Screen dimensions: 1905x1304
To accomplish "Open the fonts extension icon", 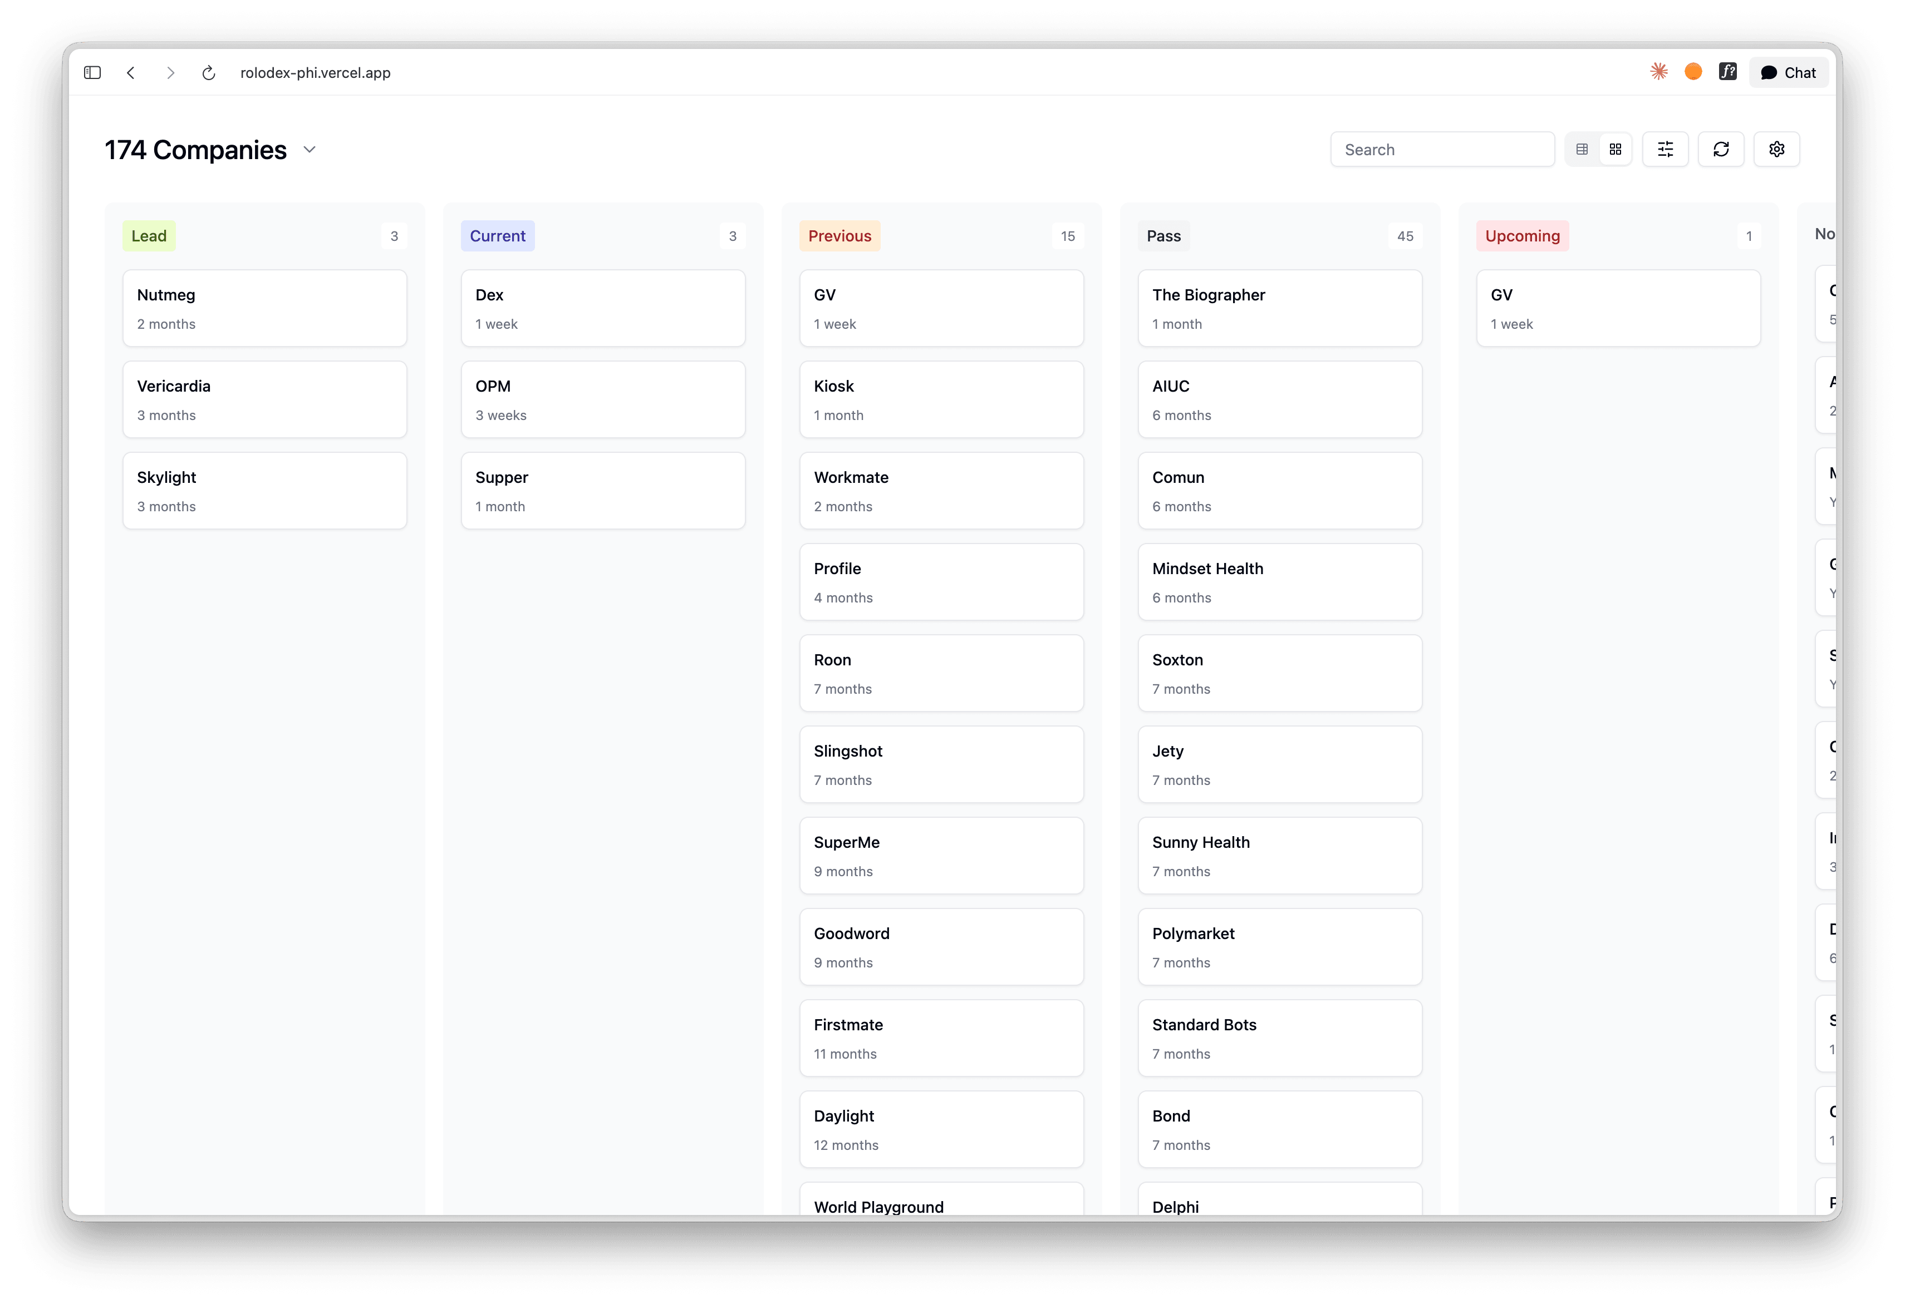I will 1728,72.
